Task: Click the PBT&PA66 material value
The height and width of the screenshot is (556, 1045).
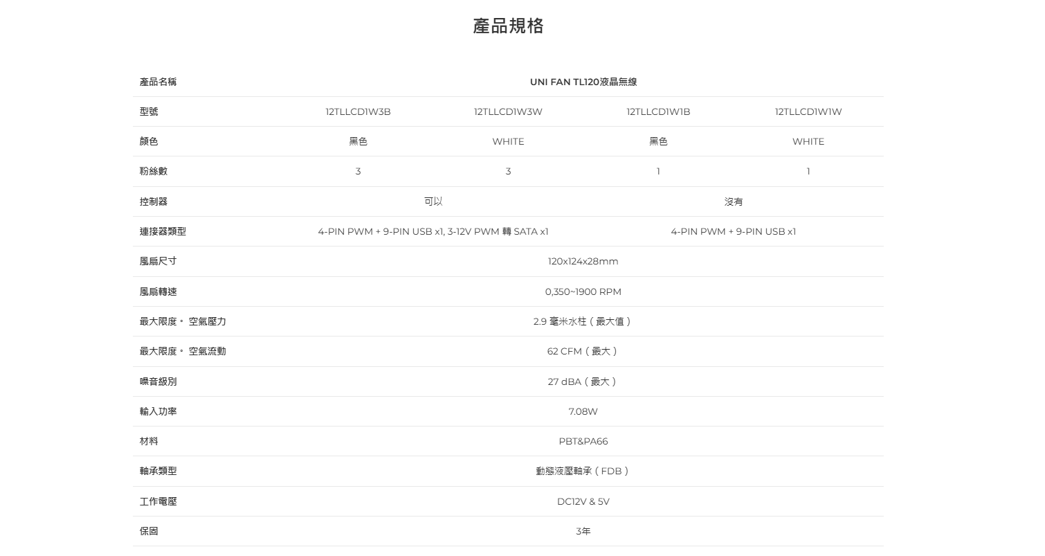Action: tap(583, 441)
